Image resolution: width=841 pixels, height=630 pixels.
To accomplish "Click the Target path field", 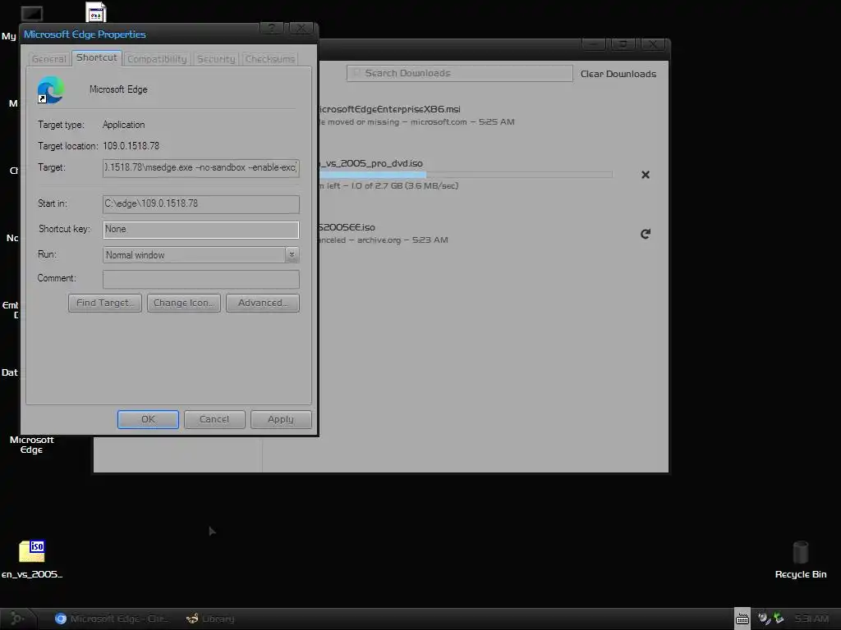I will 201,167.
